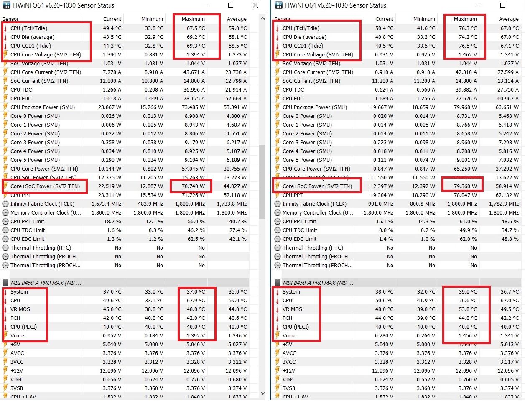Screen dimensions: 525x401
Task: Maximize the left HWiNFO64 window
Action: [x=231, y=5]
